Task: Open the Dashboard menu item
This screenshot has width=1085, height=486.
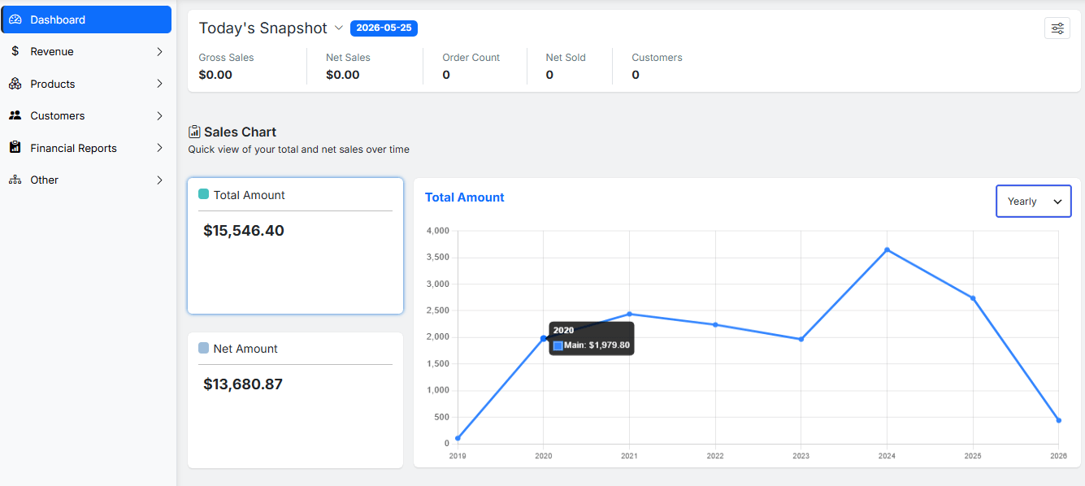Action: [87, 20]
